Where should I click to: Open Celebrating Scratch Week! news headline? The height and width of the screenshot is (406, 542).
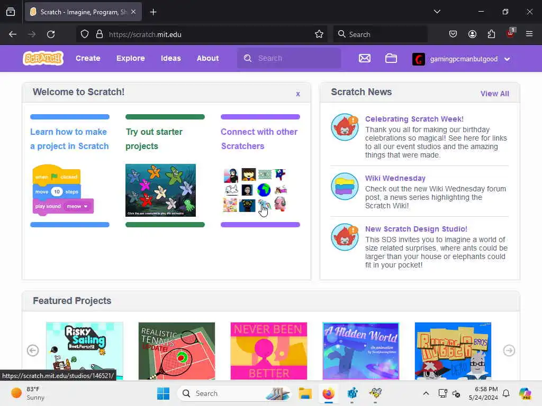414,119
